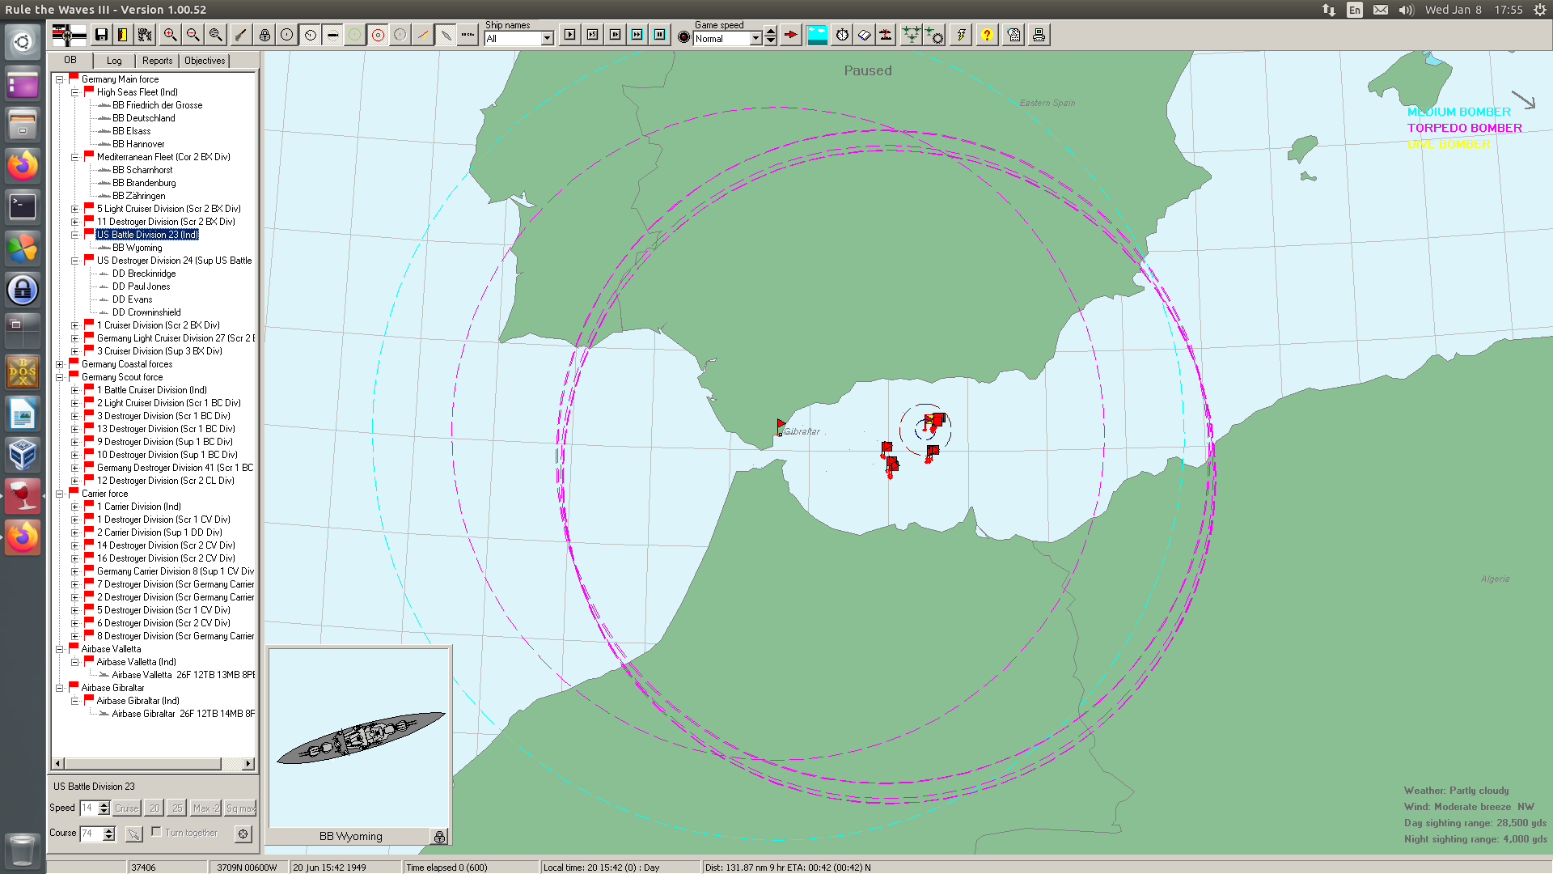Click the play one-turn button
This screenshot has height=874, width=1553.
[x=570, y=35]
